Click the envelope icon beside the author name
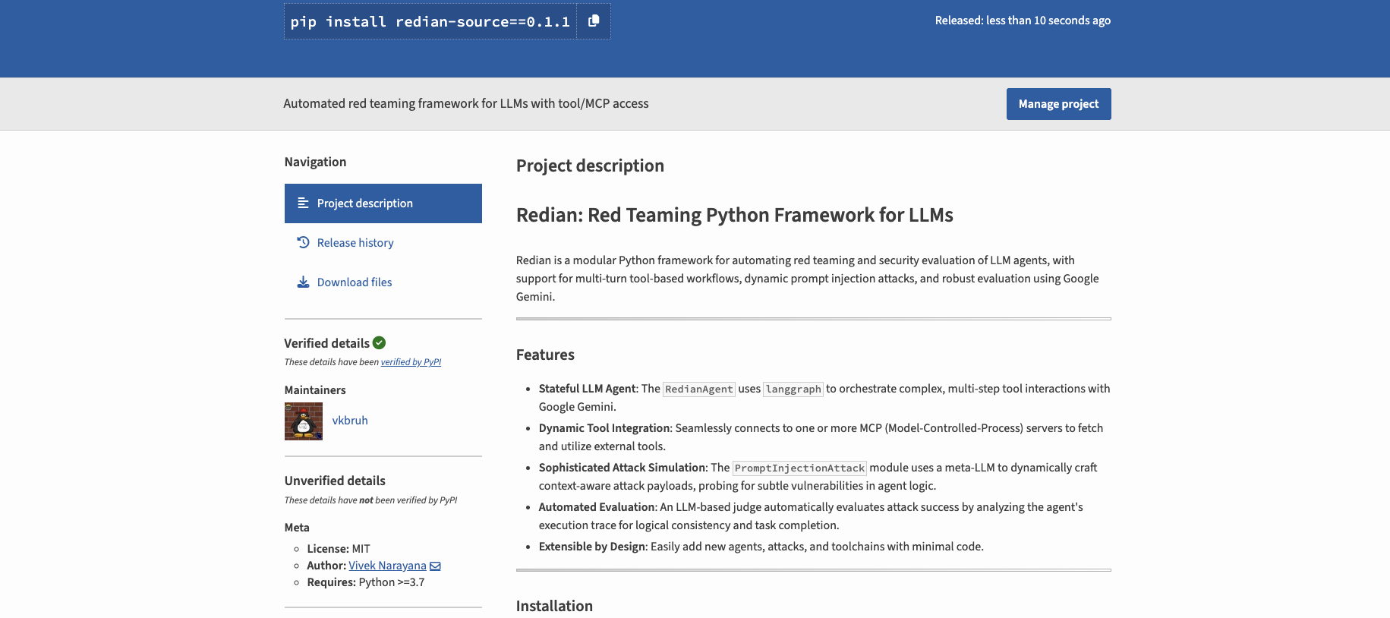Viewport: 1390px width, 618px height. 435,566
